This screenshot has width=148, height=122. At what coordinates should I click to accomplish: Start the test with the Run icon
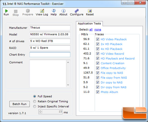pos(6,11)
